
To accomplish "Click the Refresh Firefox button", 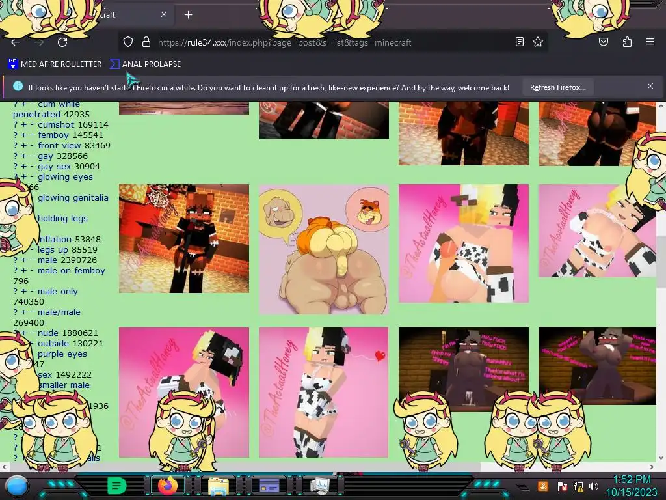I will [557, 87].
